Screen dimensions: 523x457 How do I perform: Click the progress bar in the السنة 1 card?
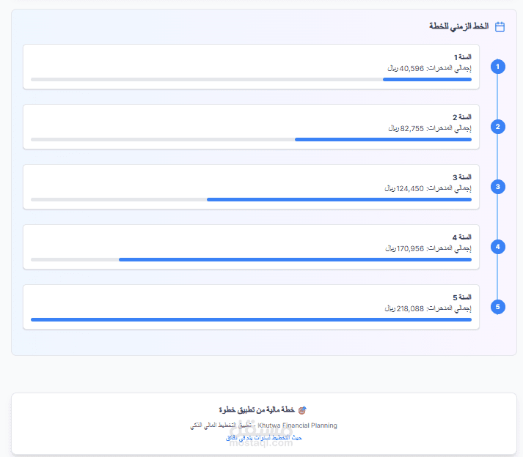pos(251,79)
